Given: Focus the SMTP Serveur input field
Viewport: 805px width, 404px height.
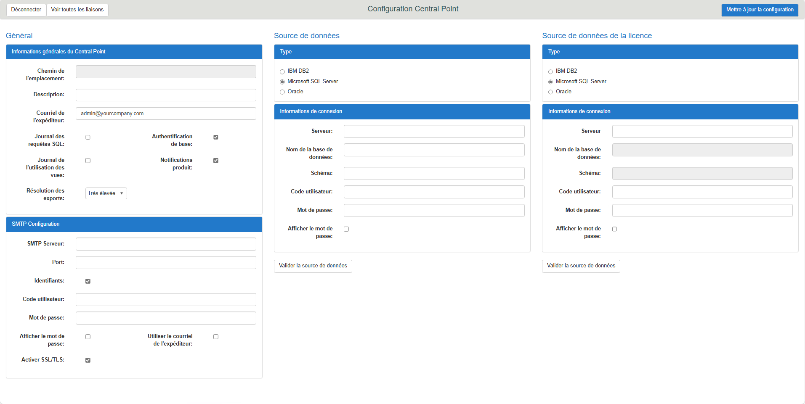Looking at the screenshot, I should (166, 244).
